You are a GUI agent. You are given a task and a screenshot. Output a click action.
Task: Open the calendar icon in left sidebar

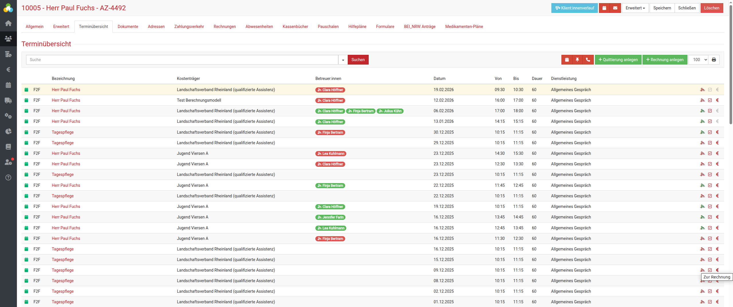pos(8,85)
